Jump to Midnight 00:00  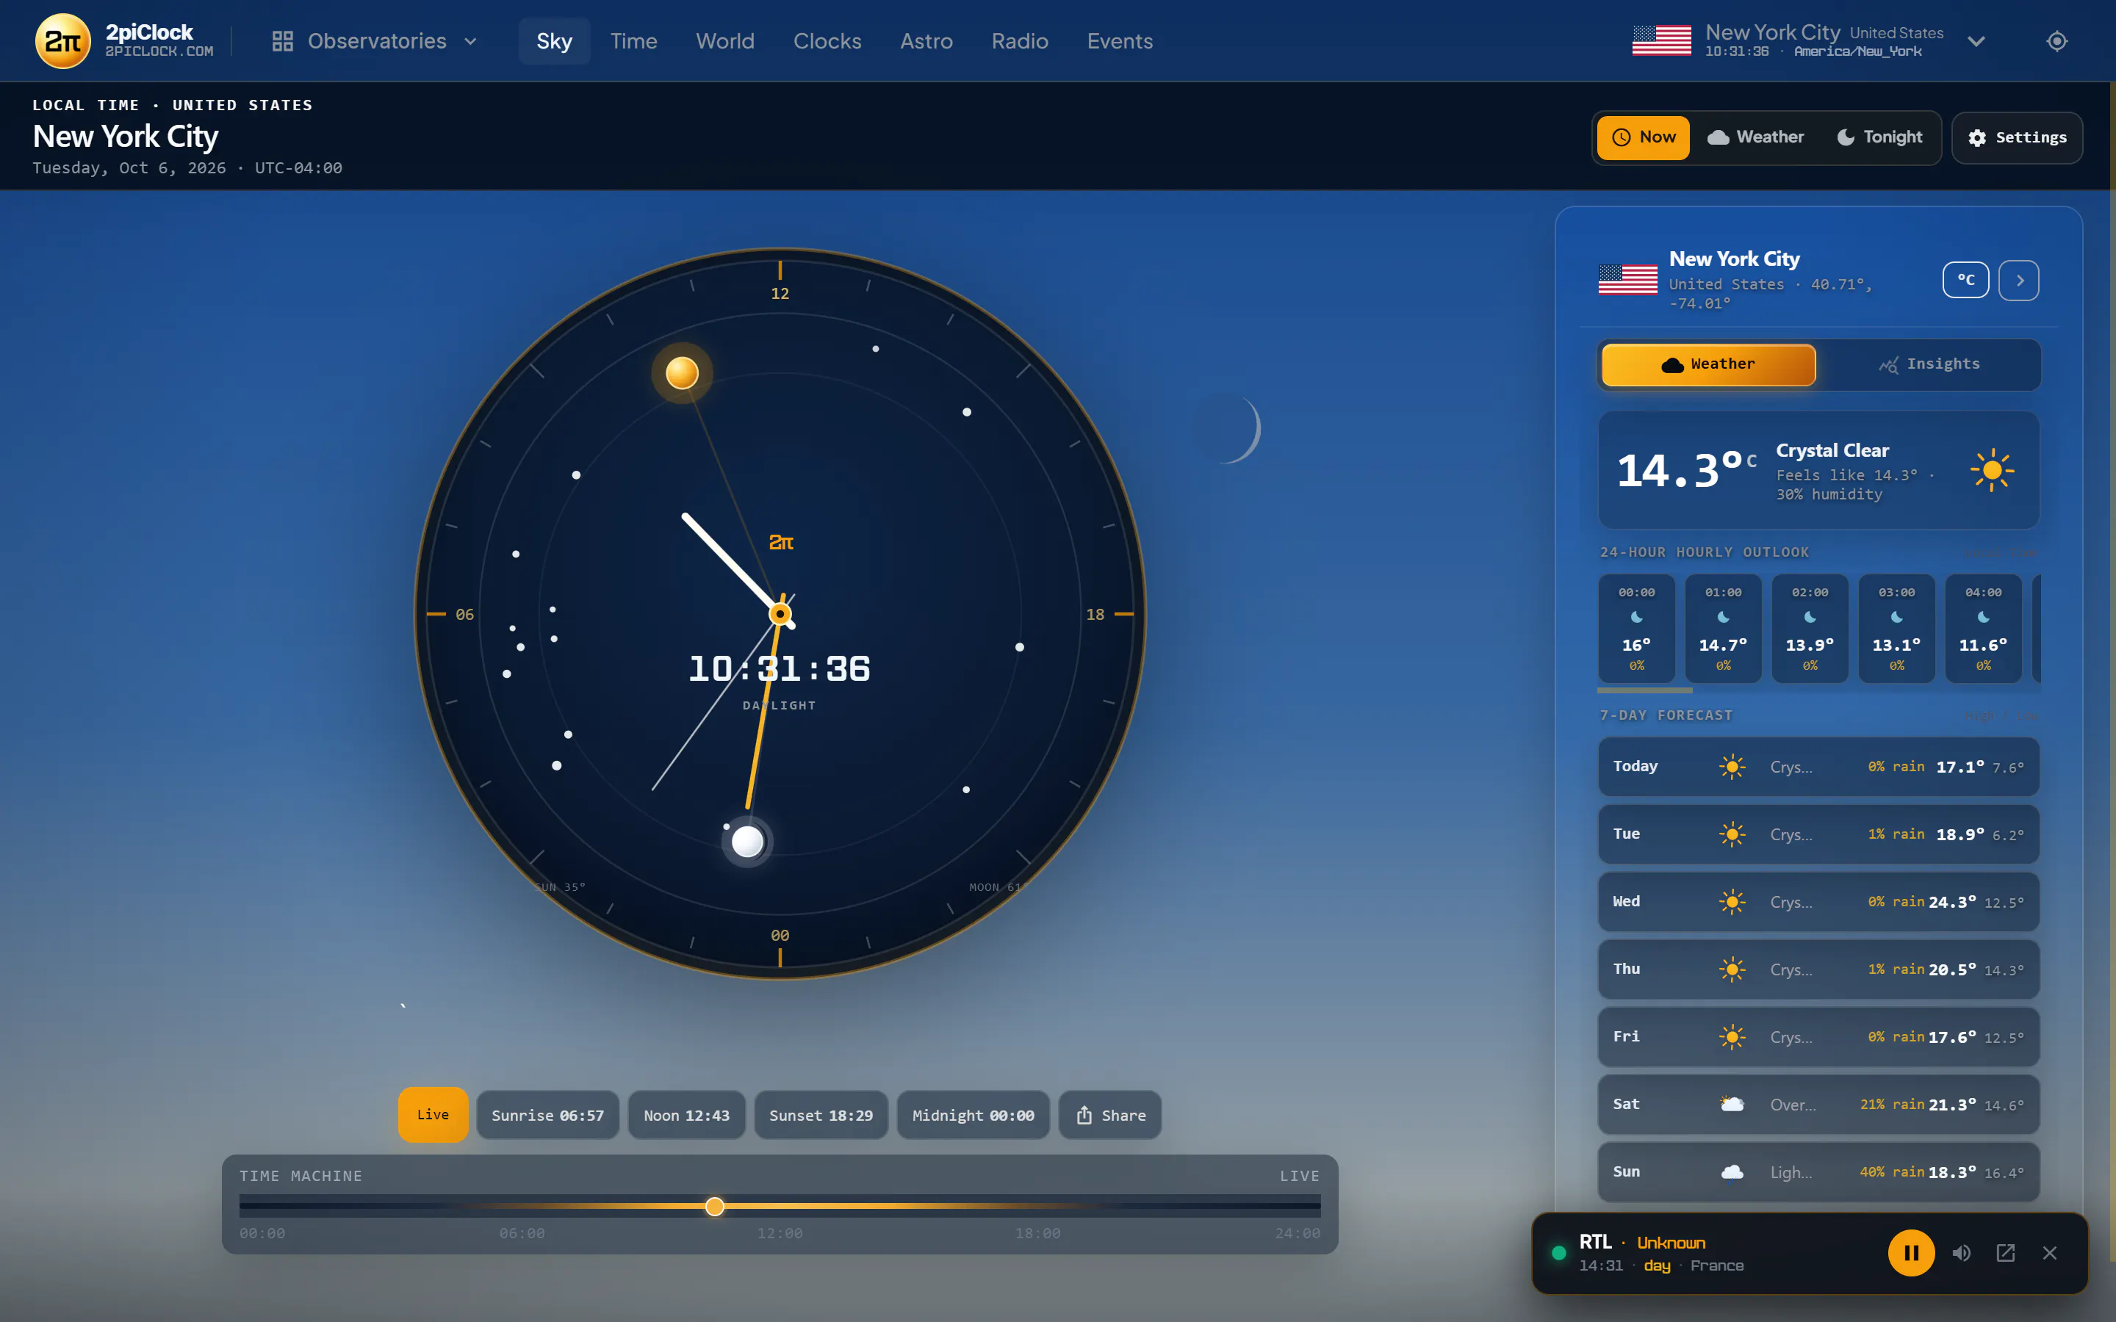pyautogui.click(x=974, y=1115)
